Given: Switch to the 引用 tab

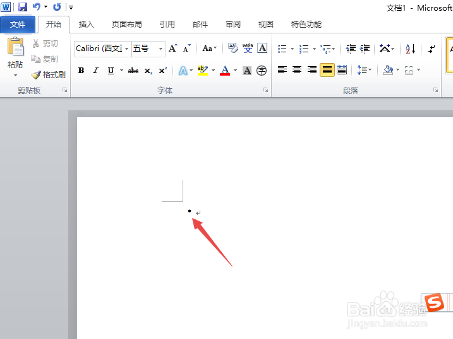Looking at the screenshot, I should [x=167, y=25].
